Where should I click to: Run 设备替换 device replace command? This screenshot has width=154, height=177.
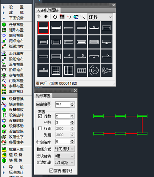pos(13,99)
